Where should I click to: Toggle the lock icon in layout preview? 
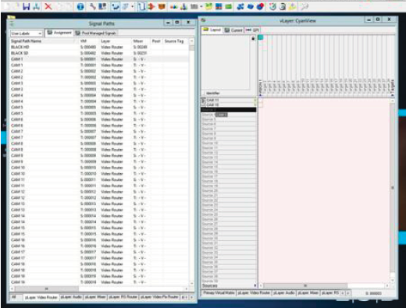(x=253, y=38)
